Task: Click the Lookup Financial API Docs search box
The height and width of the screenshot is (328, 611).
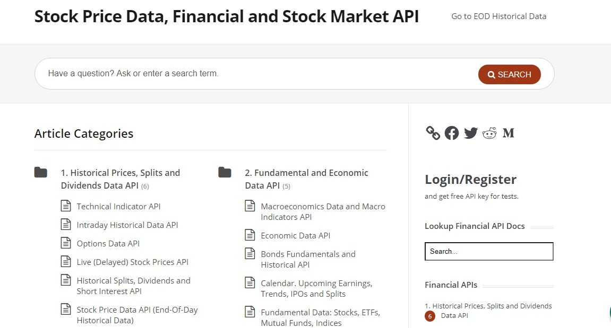Action: click(x=489, y=252)
